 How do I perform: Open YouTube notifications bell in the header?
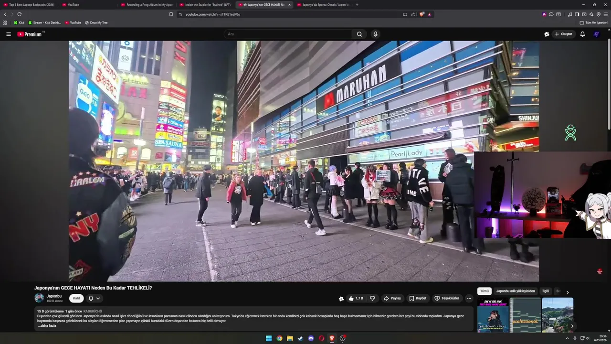[x=582, y=34]
